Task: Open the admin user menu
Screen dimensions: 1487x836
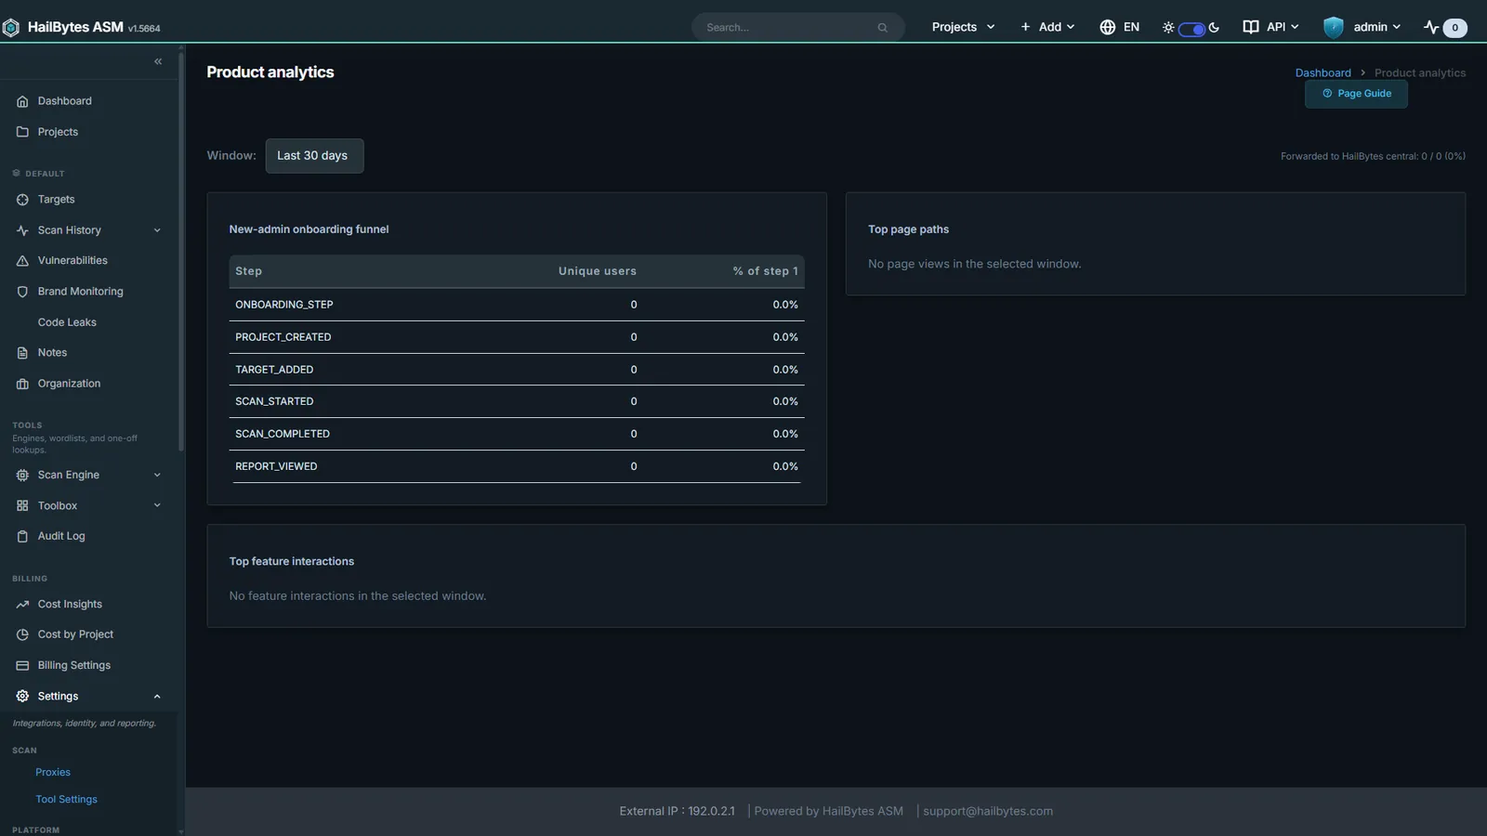Action: tap(1362, 27)
